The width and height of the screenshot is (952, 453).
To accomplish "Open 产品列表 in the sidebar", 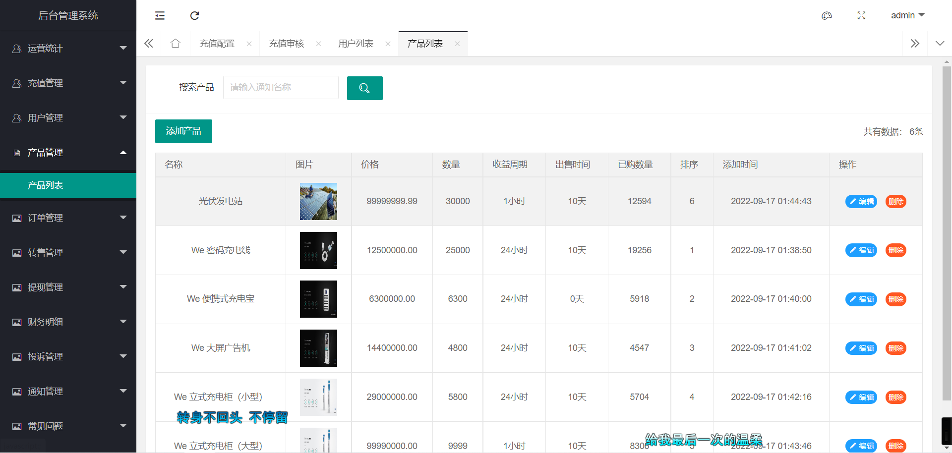I will tap(68, 185).
